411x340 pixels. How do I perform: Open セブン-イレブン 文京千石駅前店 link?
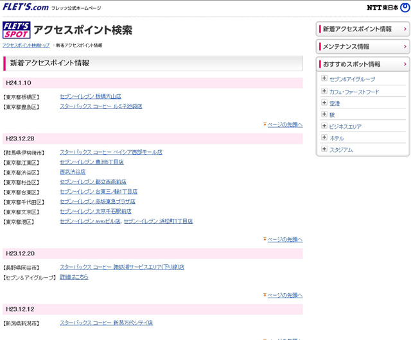click(x=96, y=212)
